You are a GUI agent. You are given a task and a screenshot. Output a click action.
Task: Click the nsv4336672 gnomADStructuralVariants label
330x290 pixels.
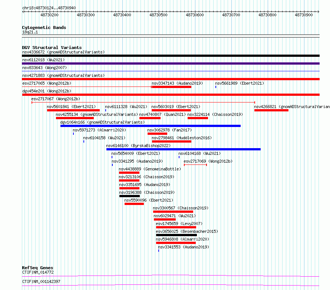coord(63,52)
